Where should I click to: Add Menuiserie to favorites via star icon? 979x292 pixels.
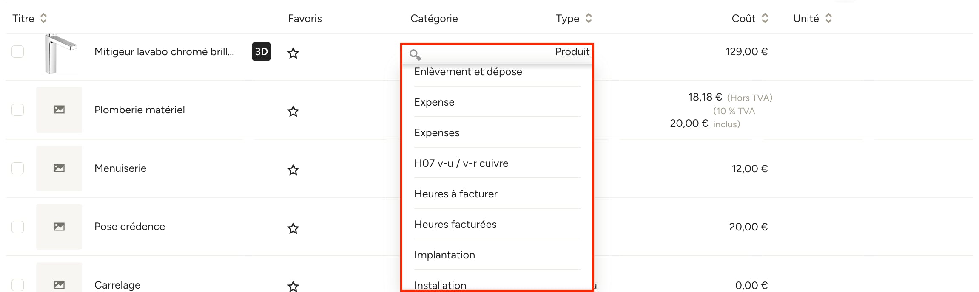[293, 170]
